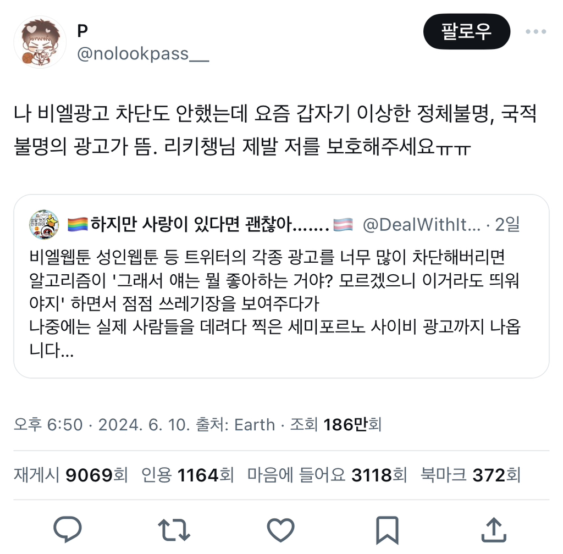Image resolution: width=563 pixels, height=554 pixels.
Task: Open the quoted tweet's author avatar
Action: tap(44, 225)
